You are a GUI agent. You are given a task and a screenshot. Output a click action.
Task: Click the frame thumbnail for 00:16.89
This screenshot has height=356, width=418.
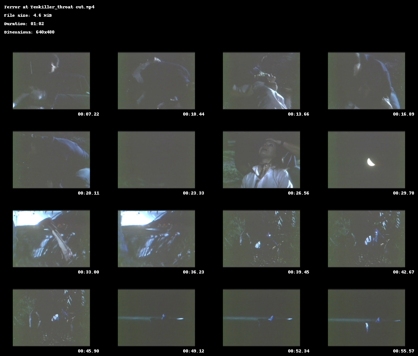(366, 81)
